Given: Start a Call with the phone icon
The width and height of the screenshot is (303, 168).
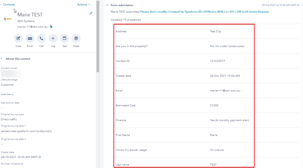Looking at the screenshot, I should tap(41, 38).
